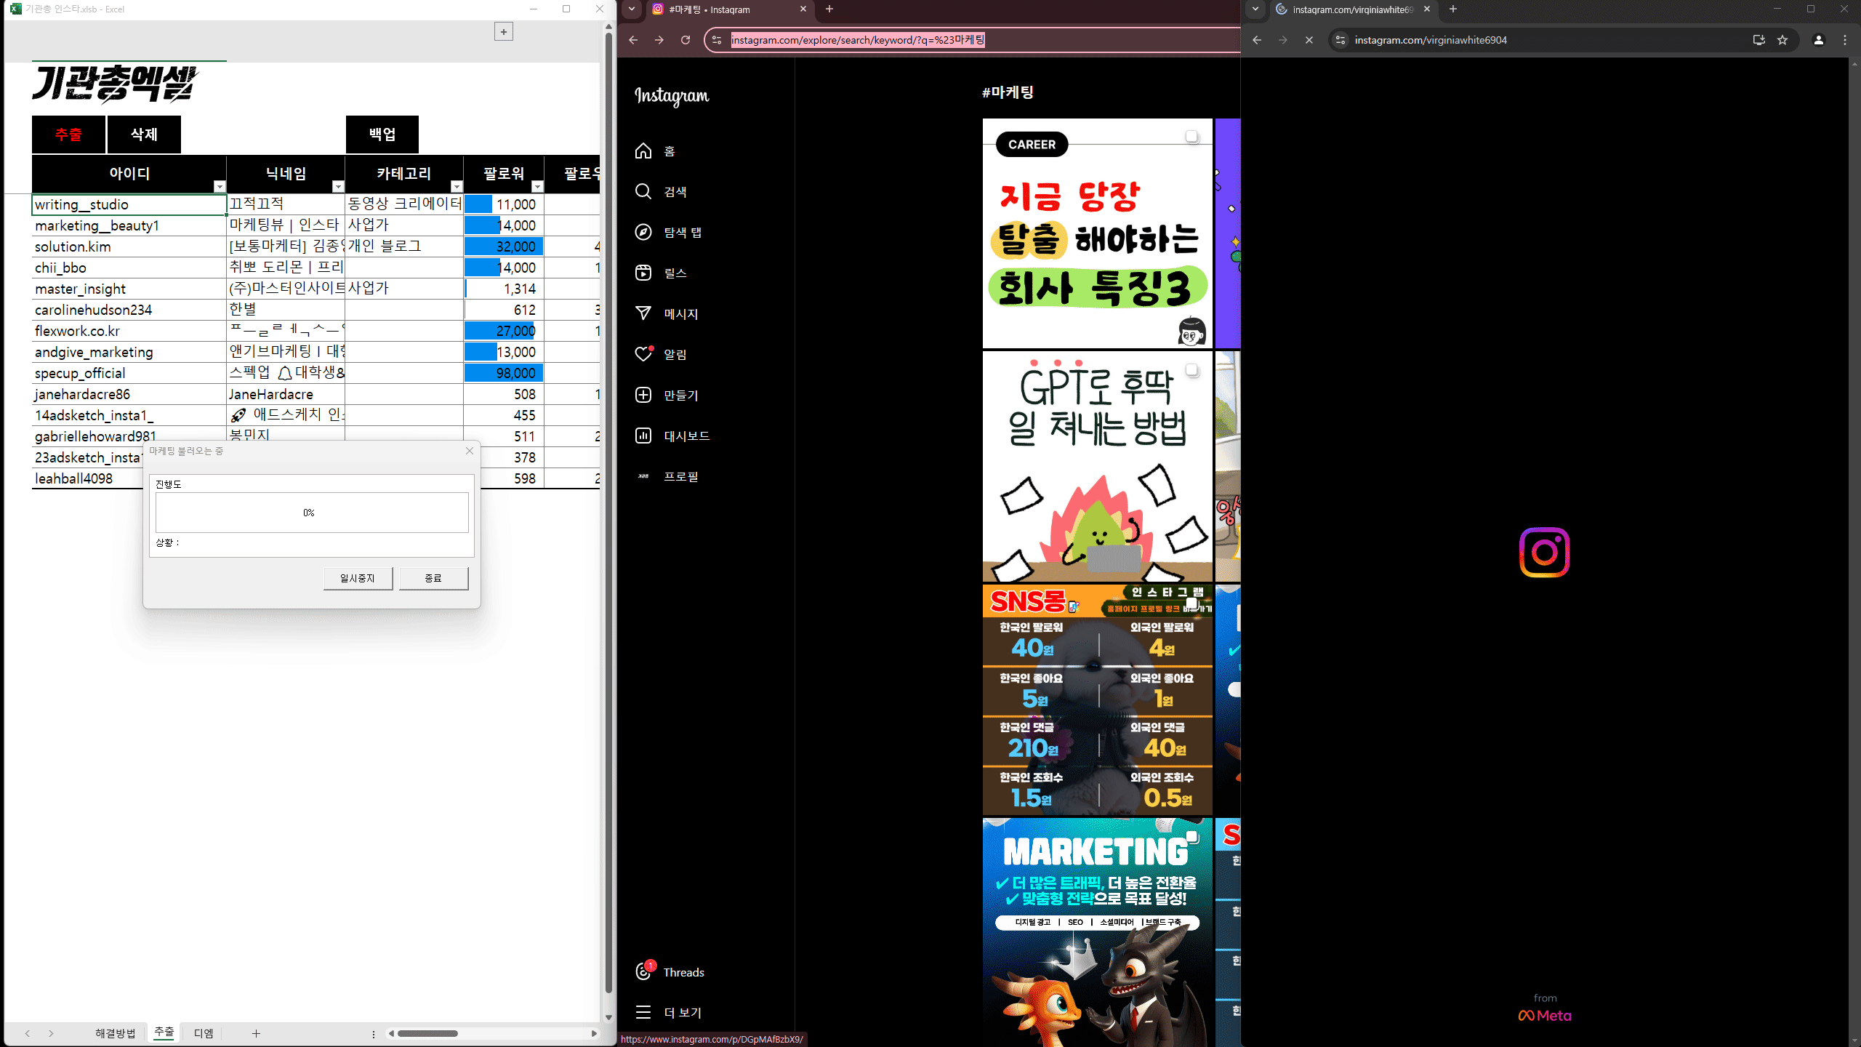Click the red 추출 button

pyautogui.click(x=69, y=135)
